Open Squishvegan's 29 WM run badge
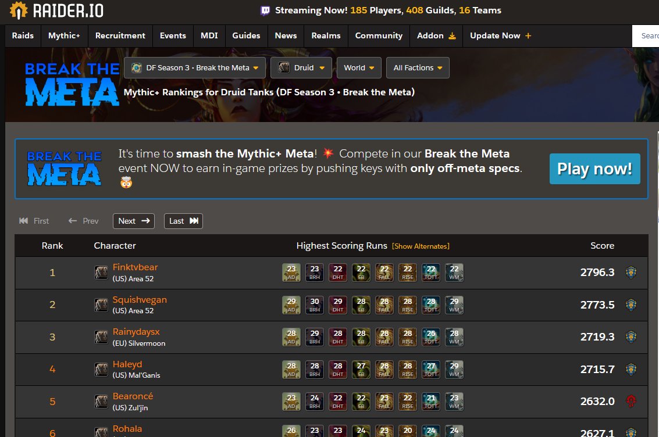 (454, 305)
